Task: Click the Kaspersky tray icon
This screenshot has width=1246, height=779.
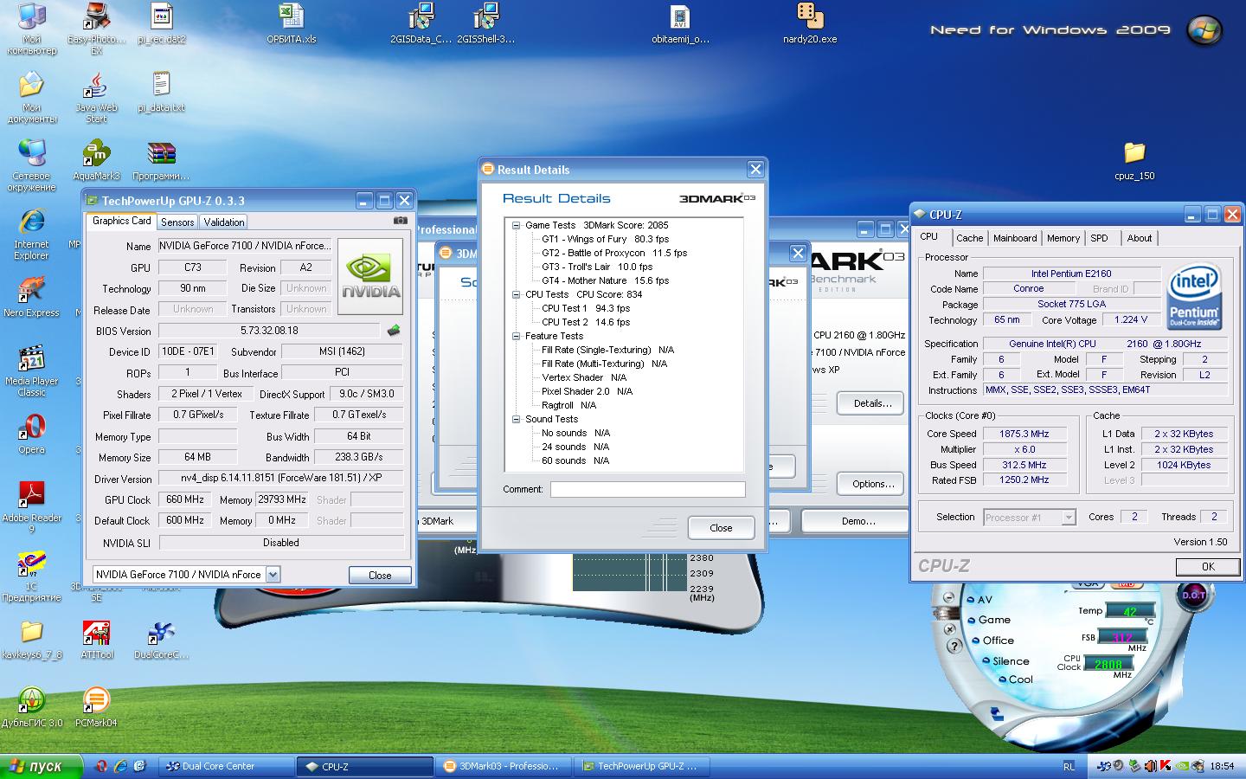Action: pyautogui.click(x=1166, y=766)
